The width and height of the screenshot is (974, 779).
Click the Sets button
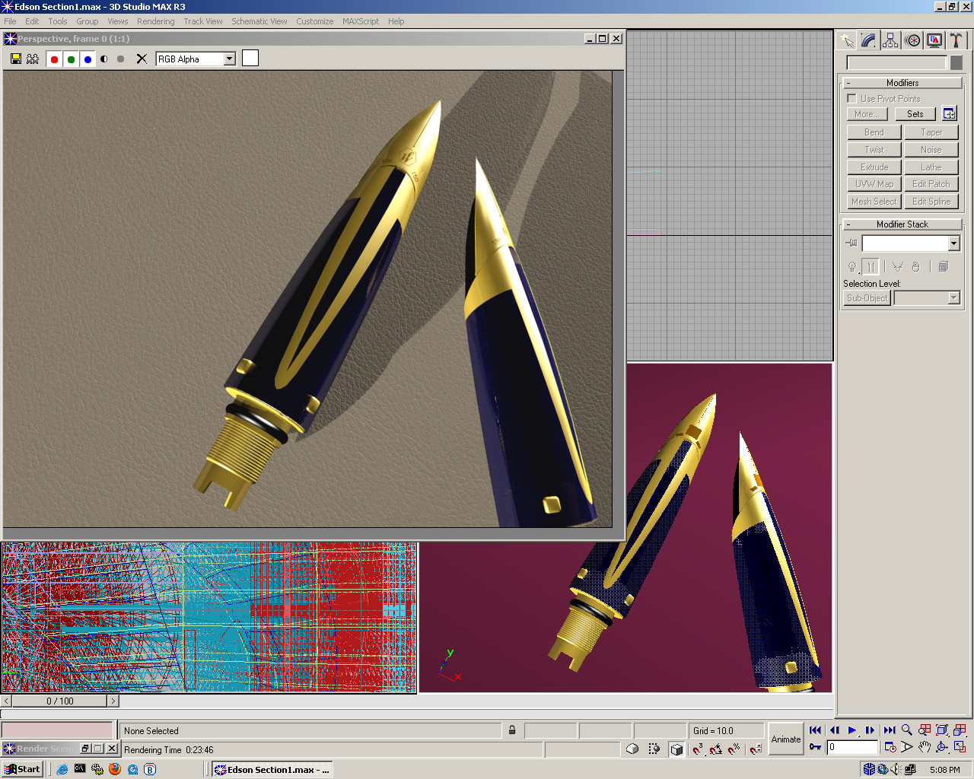click(x=915, y=114)
